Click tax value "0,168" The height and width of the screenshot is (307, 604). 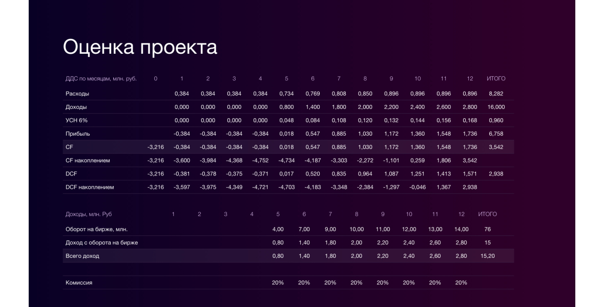tap(470, 120)
